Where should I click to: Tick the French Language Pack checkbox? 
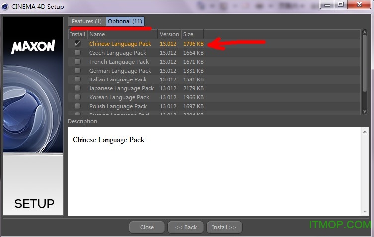pos(77,62)
